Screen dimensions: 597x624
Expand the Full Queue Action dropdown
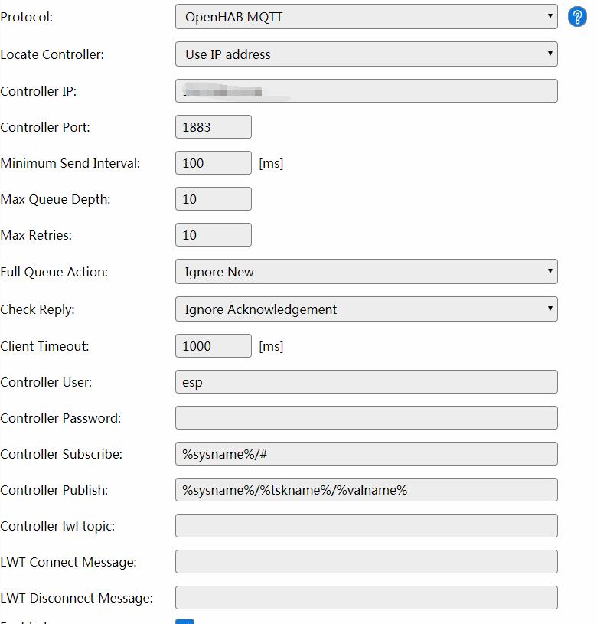tap(366, 271)
